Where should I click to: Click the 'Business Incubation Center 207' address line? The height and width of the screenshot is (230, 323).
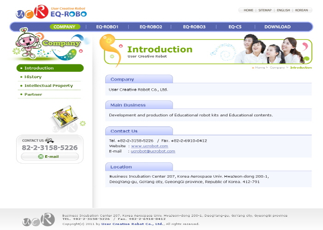click(189, 176)
